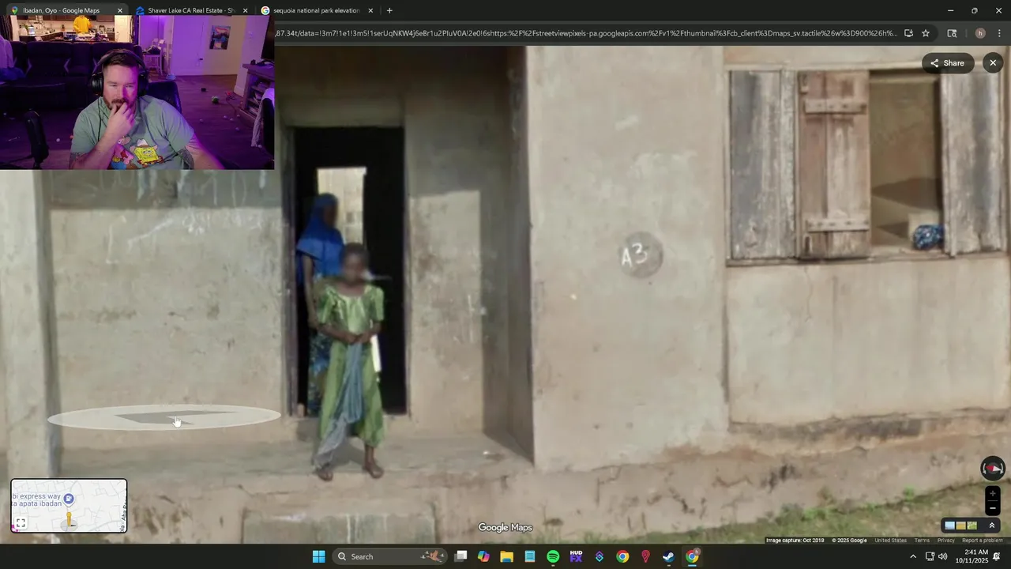Open the HUD FX app in the taskbar

click(576, 556)
